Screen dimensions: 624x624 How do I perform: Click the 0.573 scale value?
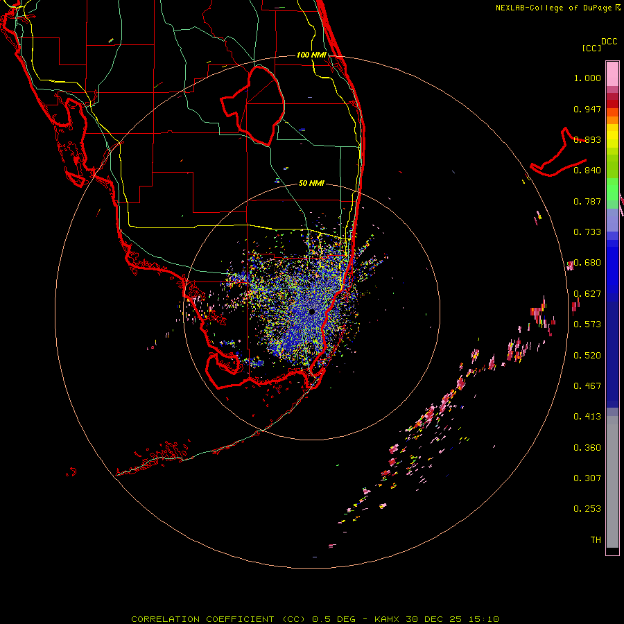coord(587,324)
